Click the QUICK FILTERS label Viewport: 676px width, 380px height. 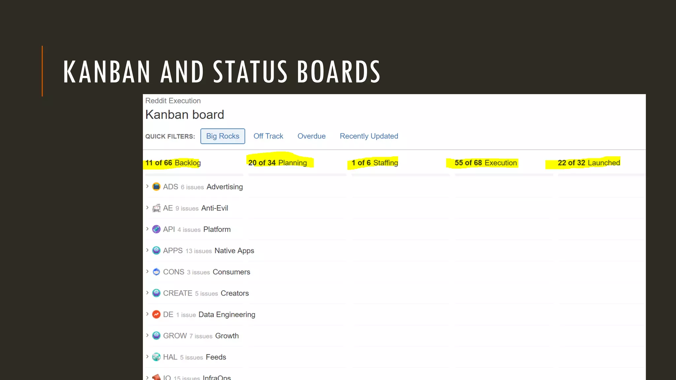[x=170, y=137]
